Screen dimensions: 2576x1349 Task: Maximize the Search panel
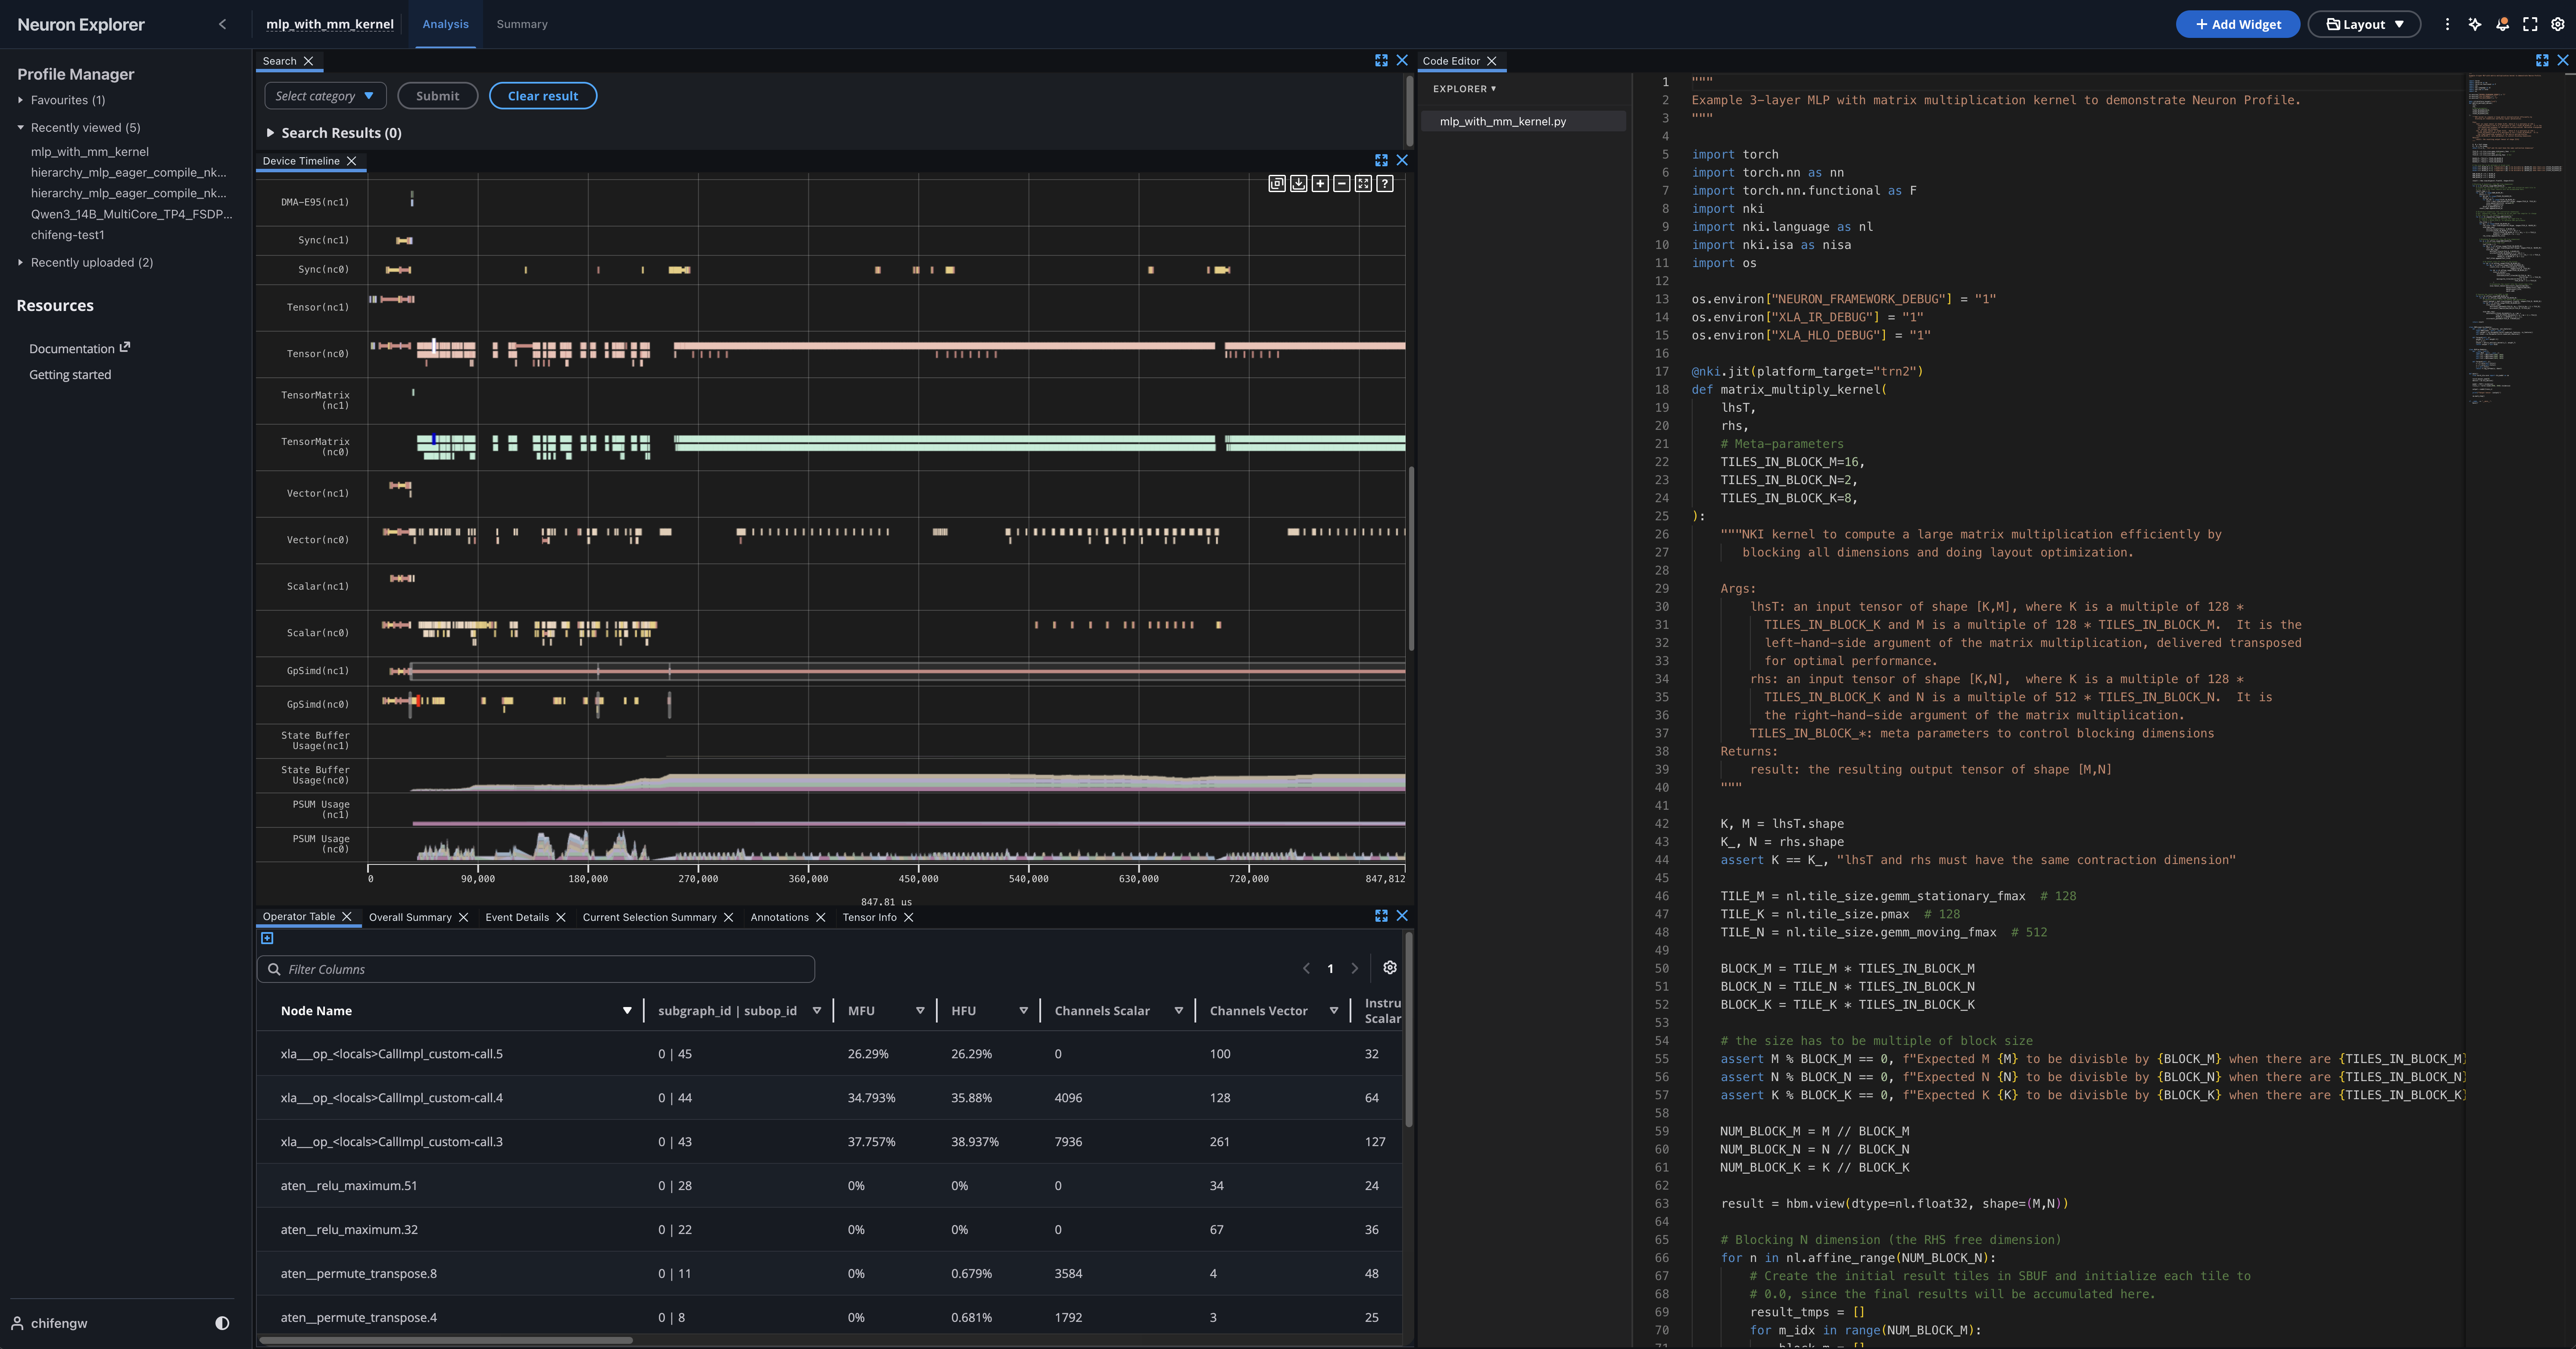pos(1381,61)
